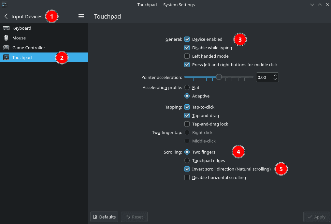Screen dimensions: 331x224
Task: Click the back arrow next to Input Devices
Action: click(x=6, y=16)
